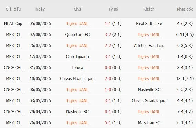The width and height of the screenshot is (196, 128).
Task: Open the Atletico San Luis team page
Action: pyautogui.click(x=149, y=45)
